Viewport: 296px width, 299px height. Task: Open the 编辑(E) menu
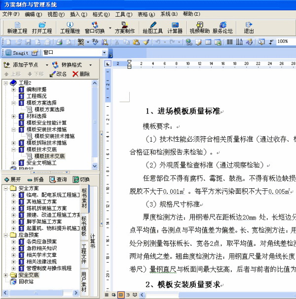pyautogui.click(x=33, y=14)
